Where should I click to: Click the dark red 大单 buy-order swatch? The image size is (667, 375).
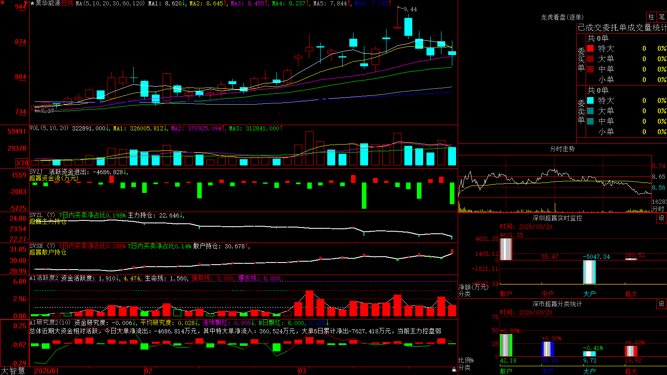pos(590,59)
